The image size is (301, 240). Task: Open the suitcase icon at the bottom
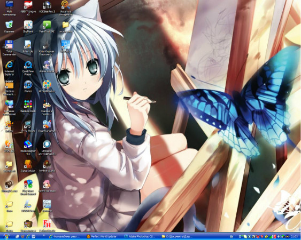(28, 226)
